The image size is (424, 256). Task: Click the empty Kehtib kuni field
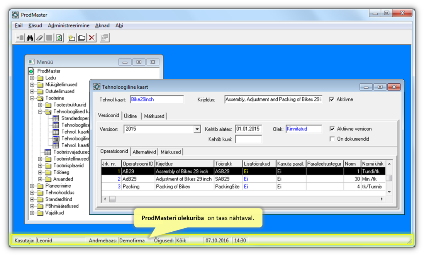click(248, 139)
